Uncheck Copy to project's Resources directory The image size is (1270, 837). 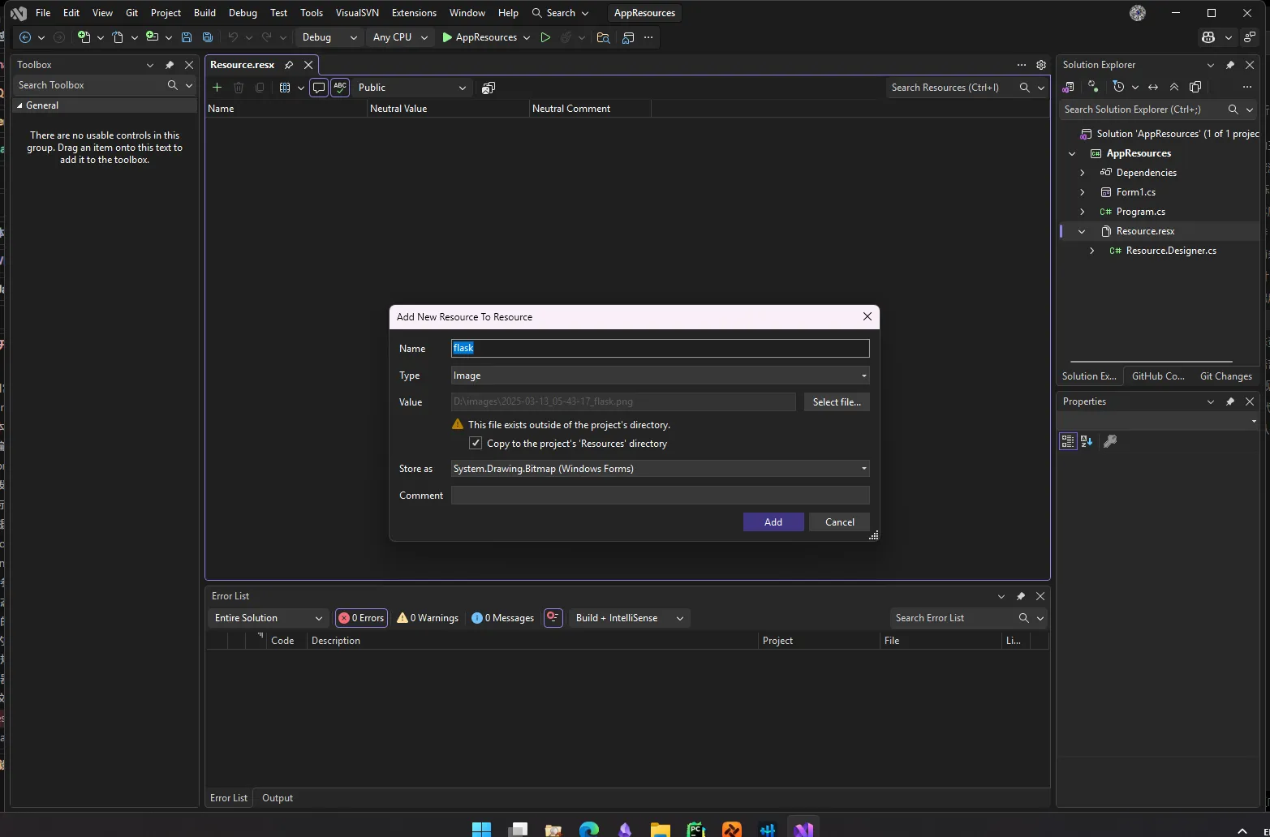point(476,444)
